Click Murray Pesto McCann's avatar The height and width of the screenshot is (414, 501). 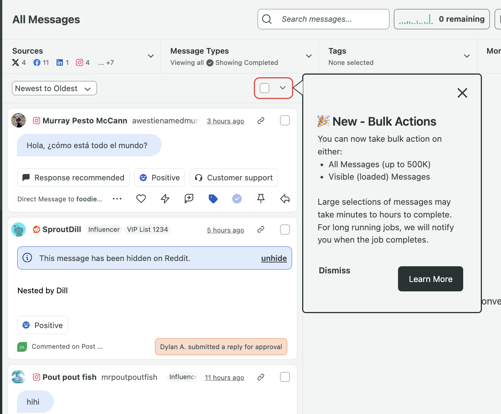pos(19,120)
